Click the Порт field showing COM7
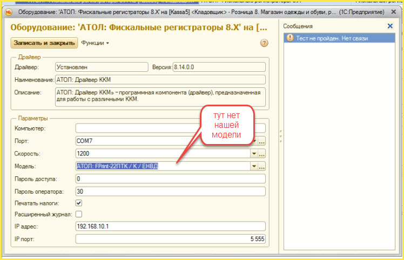Screen dimensions: 404x260 [163, 141]
